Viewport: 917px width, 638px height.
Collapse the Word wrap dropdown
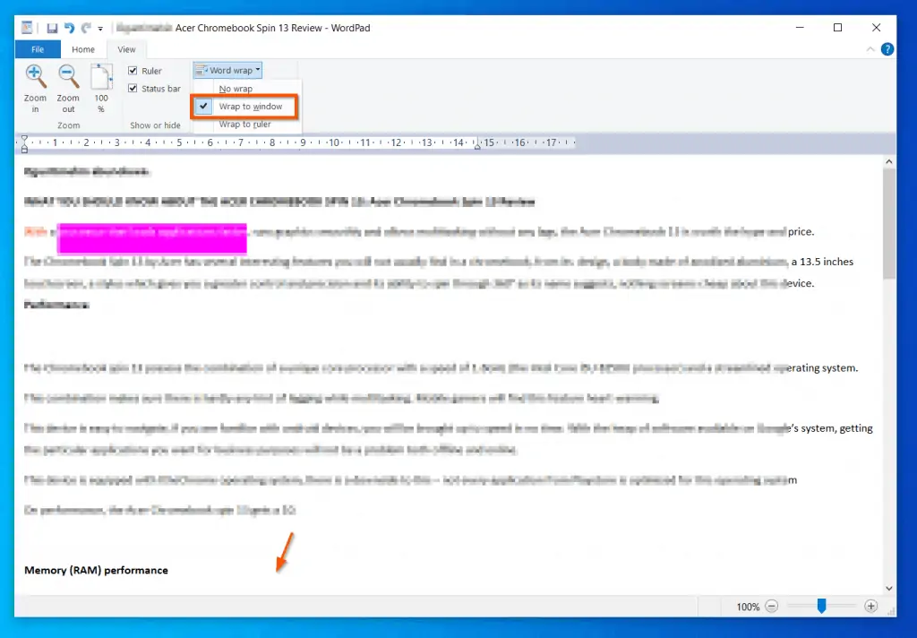[x=228, y=70]
